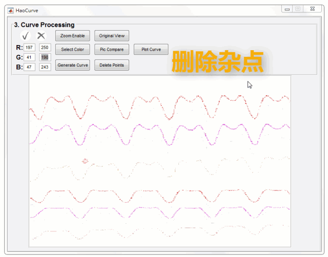Click the 'R:' channel label
The height and width of the screenshot is (257, 328).
coord(19,48)
